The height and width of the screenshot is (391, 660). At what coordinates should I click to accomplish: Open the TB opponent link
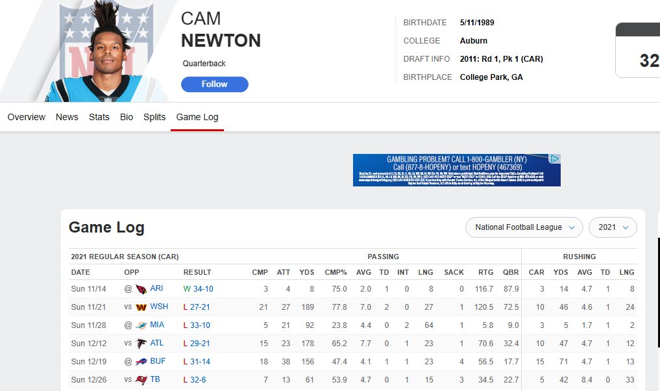pyautogui.click(x=155, y=379)
